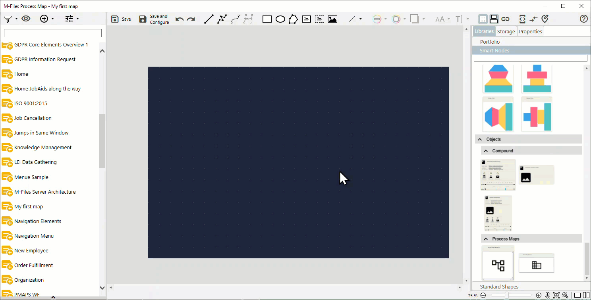Pick the polygon shape tool
591x300 pixels.
293,19
